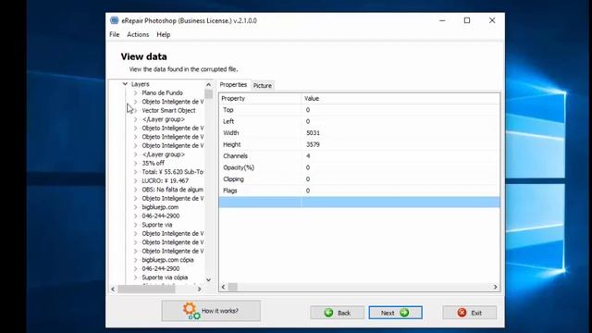Click layer tree scroll up arrow
The width and height of the screenshot is (592, 333).
(x=208, y=84)
